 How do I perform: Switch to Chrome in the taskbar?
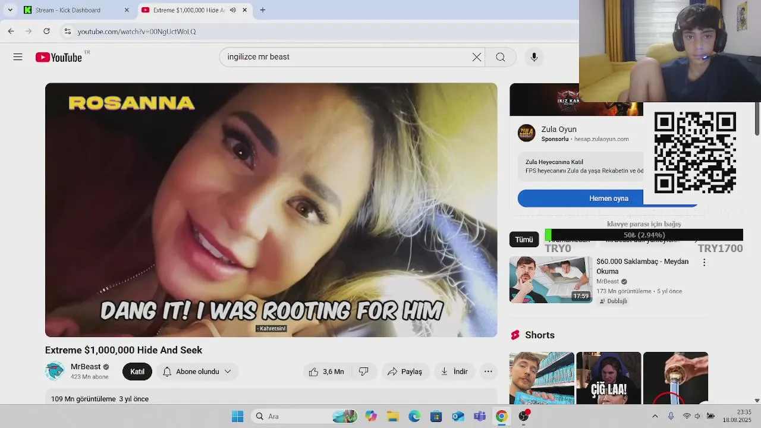[501, 416]
